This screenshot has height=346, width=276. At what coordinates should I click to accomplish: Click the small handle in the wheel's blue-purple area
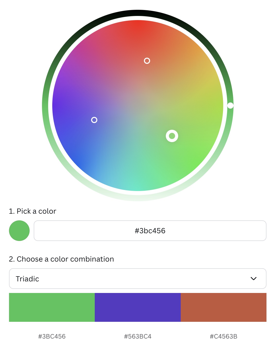coord(94,120)
